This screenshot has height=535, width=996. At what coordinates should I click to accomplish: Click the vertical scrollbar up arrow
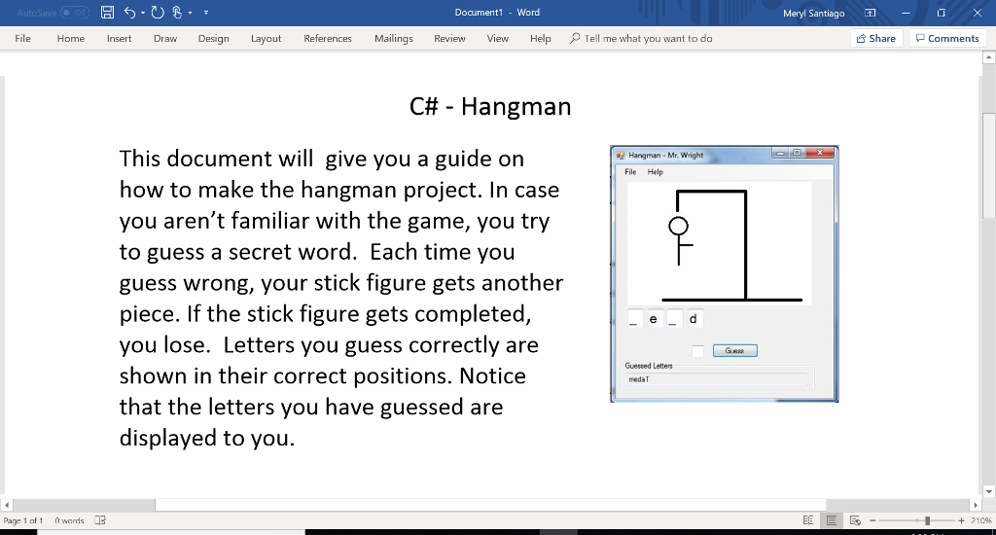pos(988,57)
